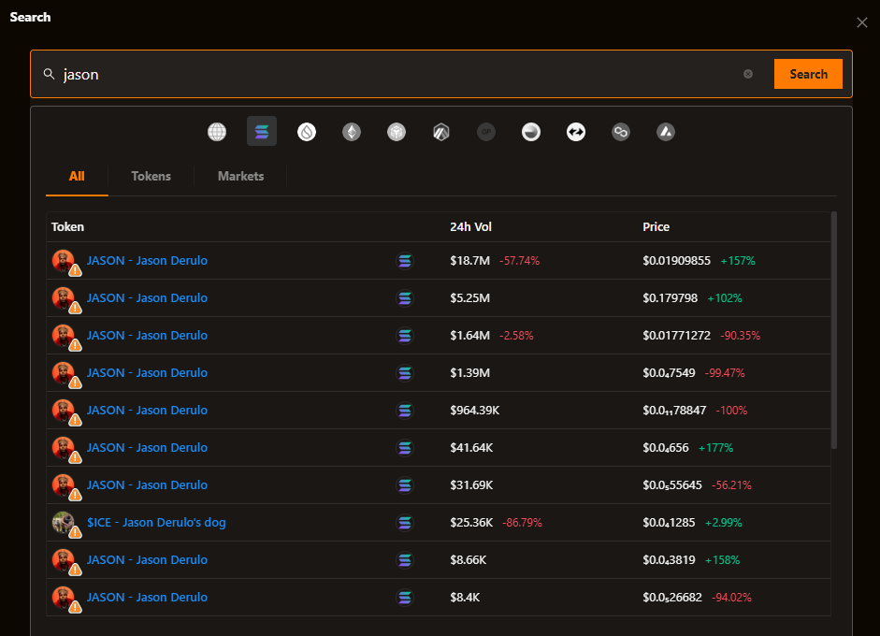Open JASON token with $964.39K volume
The height and width of the screenshot is (636, 880).
point(147,411)
